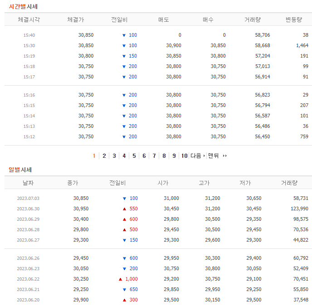This screenshot has width=312, height=306.
Task: Click the 30,950 closing price
Action: (x=81, y=209)
